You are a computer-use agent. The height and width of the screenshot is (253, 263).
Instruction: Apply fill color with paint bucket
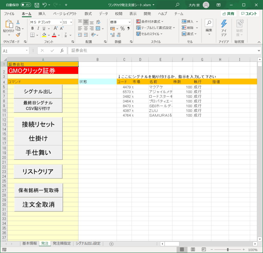tap(44, 35)
